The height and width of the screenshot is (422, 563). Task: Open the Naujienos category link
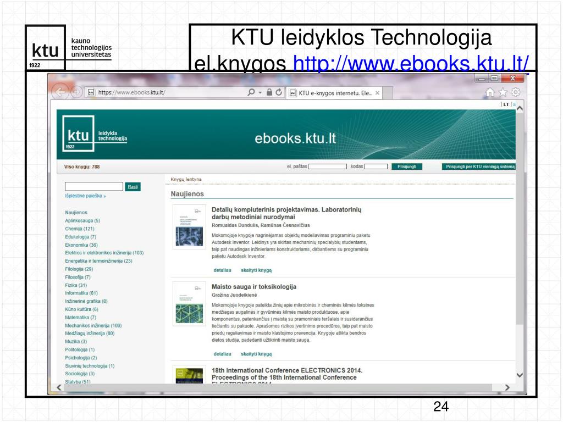(76, 213)
